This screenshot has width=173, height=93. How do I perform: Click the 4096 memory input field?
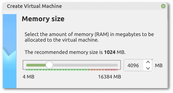click(133, 65)
